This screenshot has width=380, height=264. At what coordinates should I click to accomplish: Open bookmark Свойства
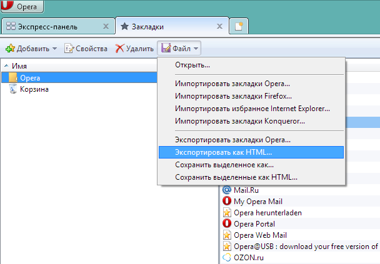click(86, 49)
